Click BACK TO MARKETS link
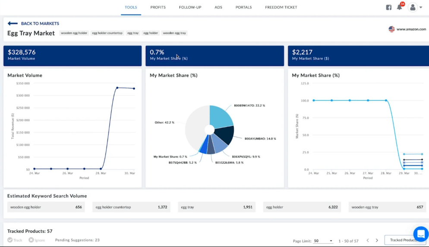This screenshot has width=429, height=247. [x=40, y=24]
